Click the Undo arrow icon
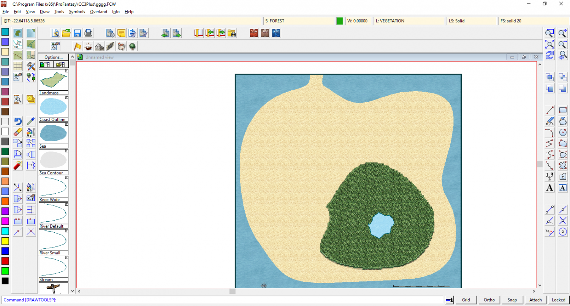The width and height of the screenshot is (570, 306). (17, 121)
